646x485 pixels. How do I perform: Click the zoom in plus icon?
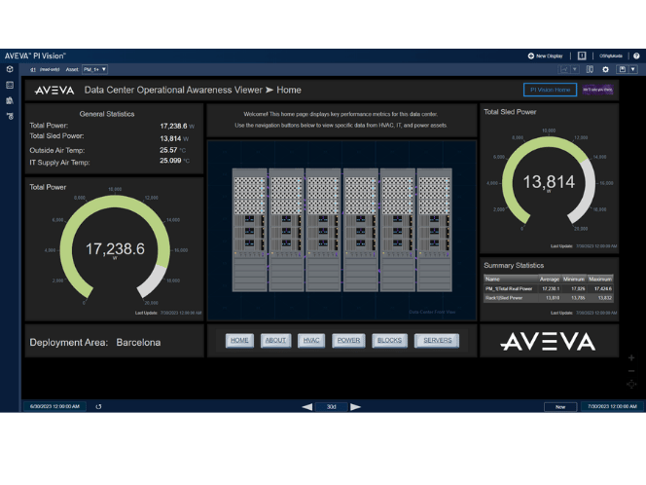coord(631,358)
